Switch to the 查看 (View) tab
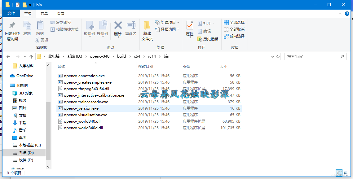The image size is (353, 179). tap(60, 13)
